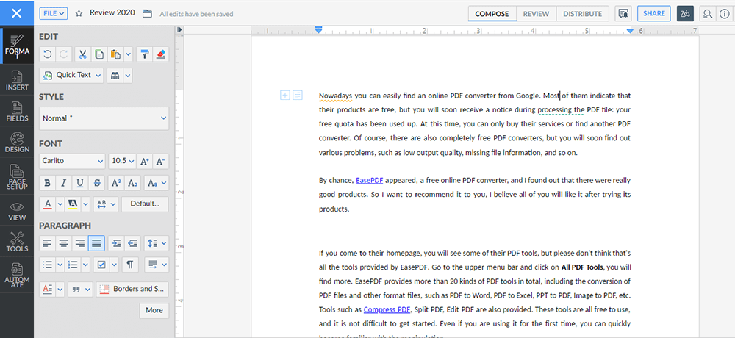Open the Normal style dropdown
The height and width of the screenshot is (338, 735).
104,118
